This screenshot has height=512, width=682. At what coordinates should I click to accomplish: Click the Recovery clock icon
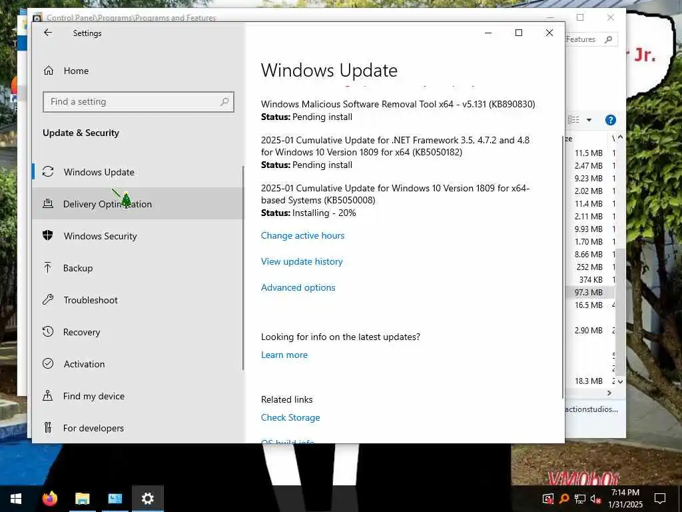coord(48,331)
